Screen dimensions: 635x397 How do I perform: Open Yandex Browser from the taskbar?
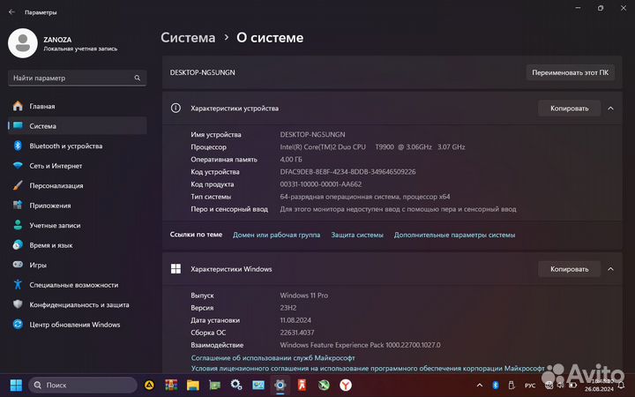pyautogui.click(x=346, y=385)
